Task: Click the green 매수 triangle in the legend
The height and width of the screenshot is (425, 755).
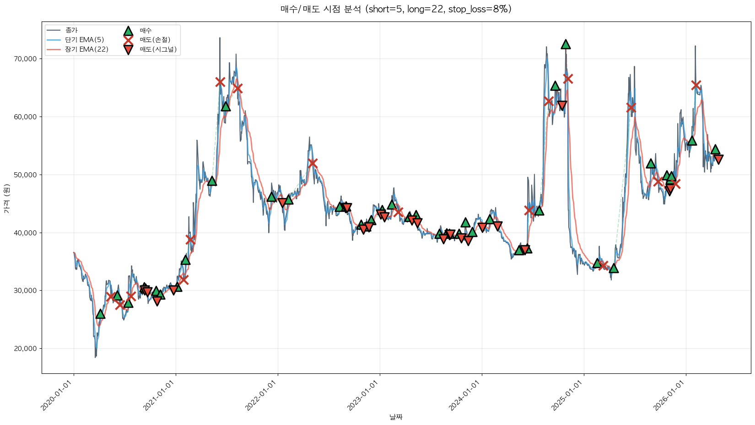Action: [128, 31]
